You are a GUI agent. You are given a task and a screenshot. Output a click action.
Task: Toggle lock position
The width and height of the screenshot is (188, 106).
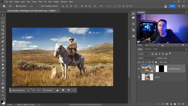(150, 62)
